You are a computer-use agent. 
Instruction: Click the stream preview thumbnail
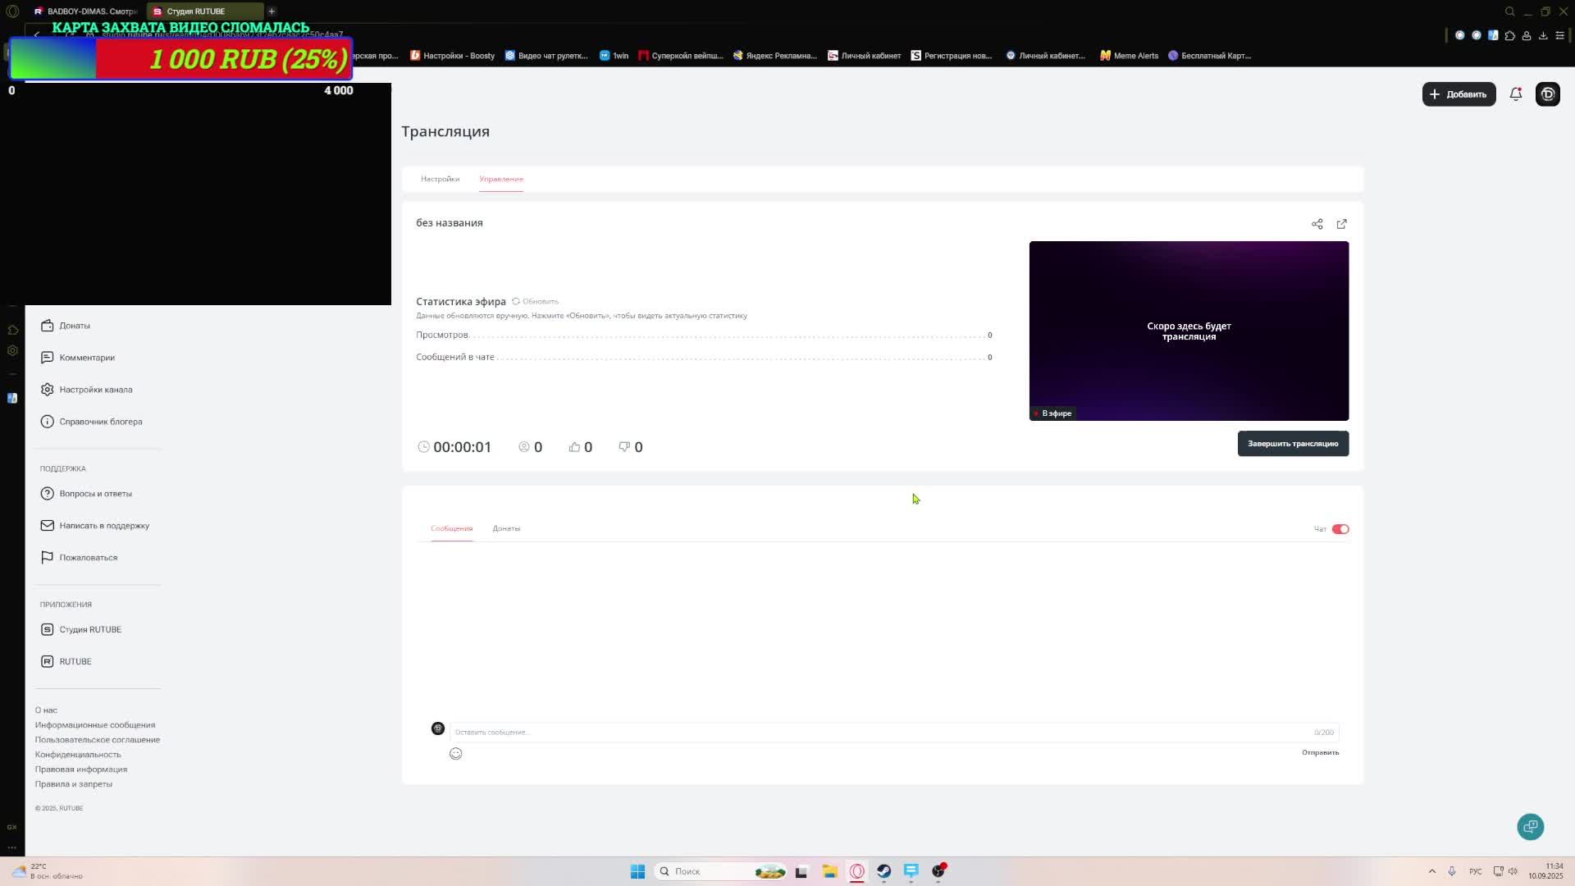pos(1188,331)
